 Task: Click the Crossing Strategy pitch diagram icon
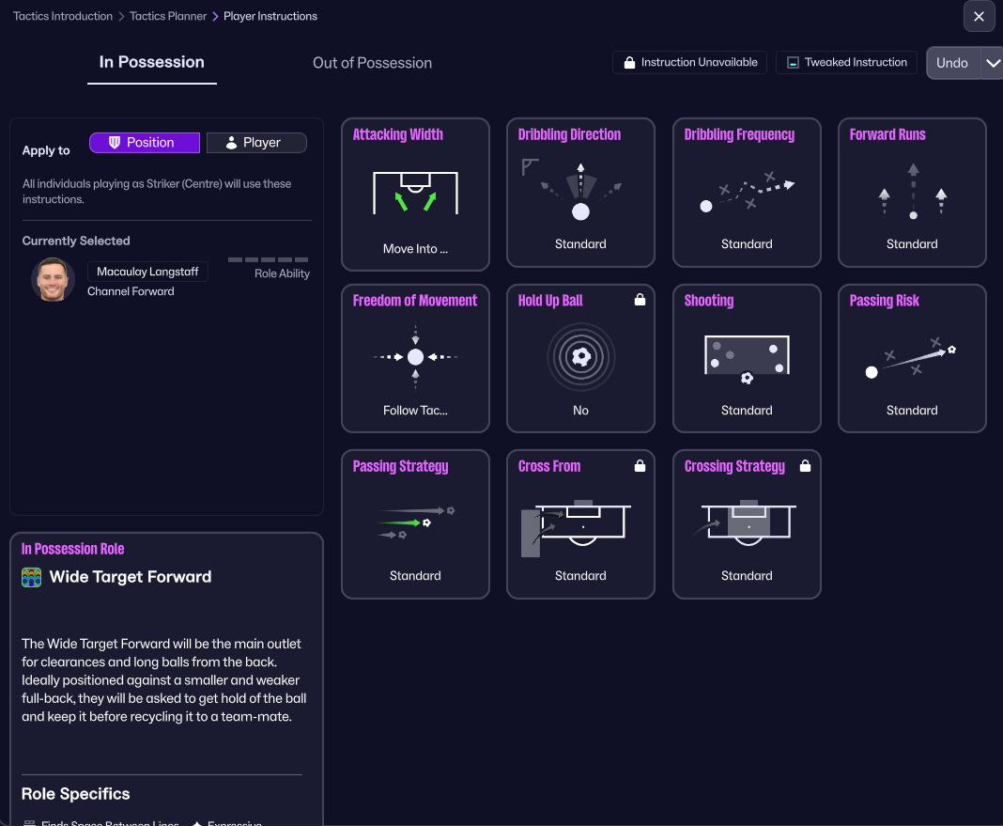coord(746,522)
